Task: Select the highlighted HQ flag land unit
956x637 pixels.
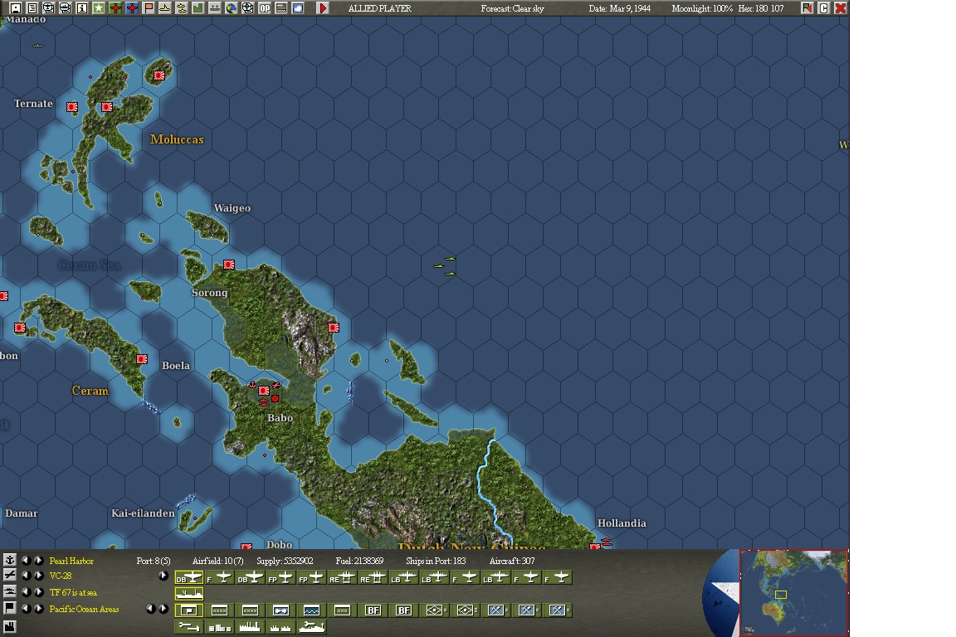Action: point(189,610)
